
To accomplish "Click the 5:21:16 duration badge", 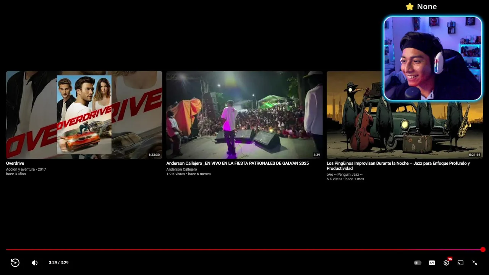I will click(474, 155).
